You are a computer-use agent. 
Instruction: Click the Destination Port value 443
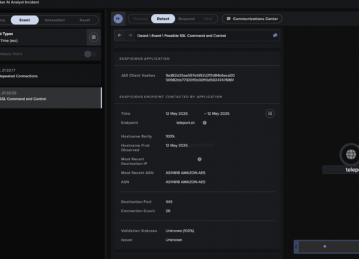pyautogui.click(x=169, y=202)
